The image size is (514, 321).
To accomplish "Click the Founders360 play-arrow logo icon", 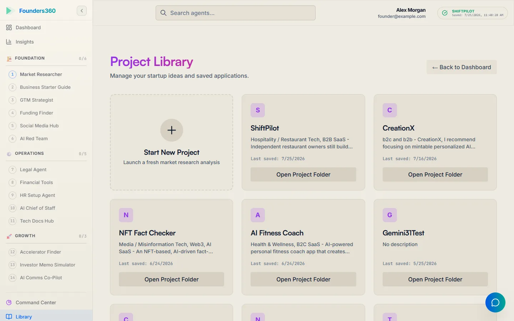I will (10, 11).
